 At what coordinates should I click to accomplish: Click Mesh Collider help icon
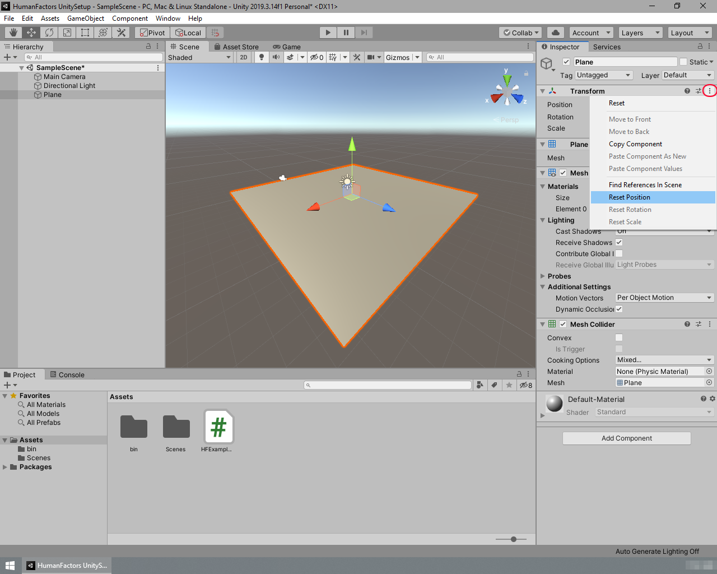point(687,324)
